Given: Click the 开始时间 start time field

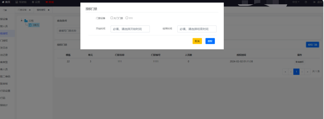Looking at the screenshot, I should [130, 29].
